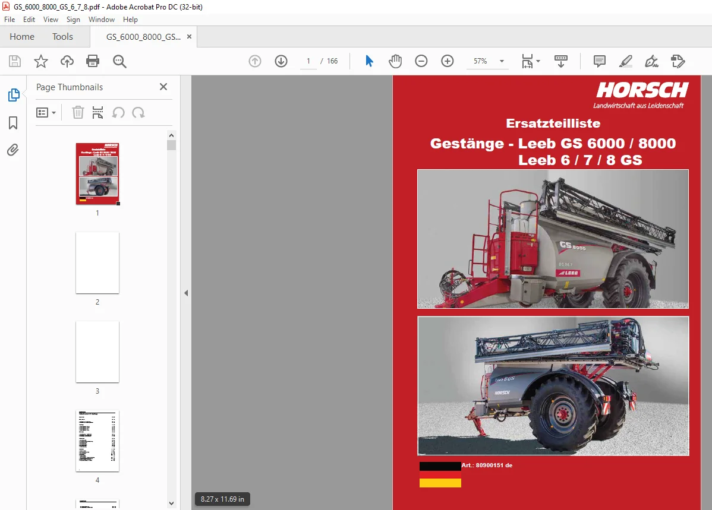
Task: Click the 57% zoom value field
Action: click(x=480, y=61)
